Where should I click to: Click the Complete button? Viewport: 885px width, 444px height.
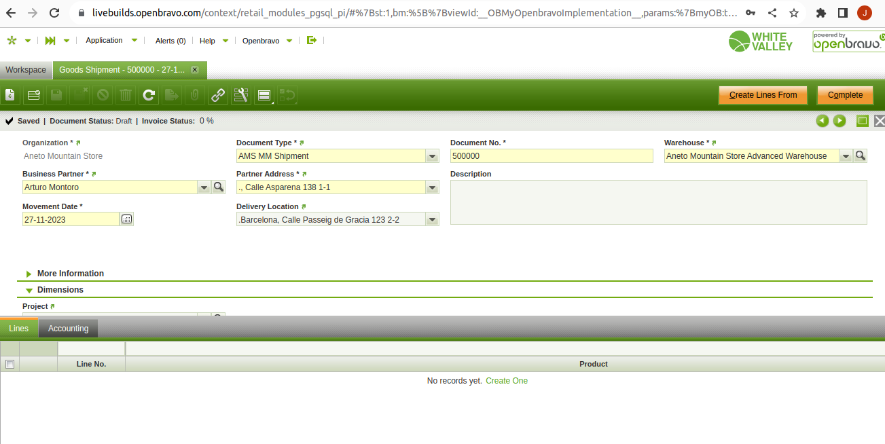845,95
